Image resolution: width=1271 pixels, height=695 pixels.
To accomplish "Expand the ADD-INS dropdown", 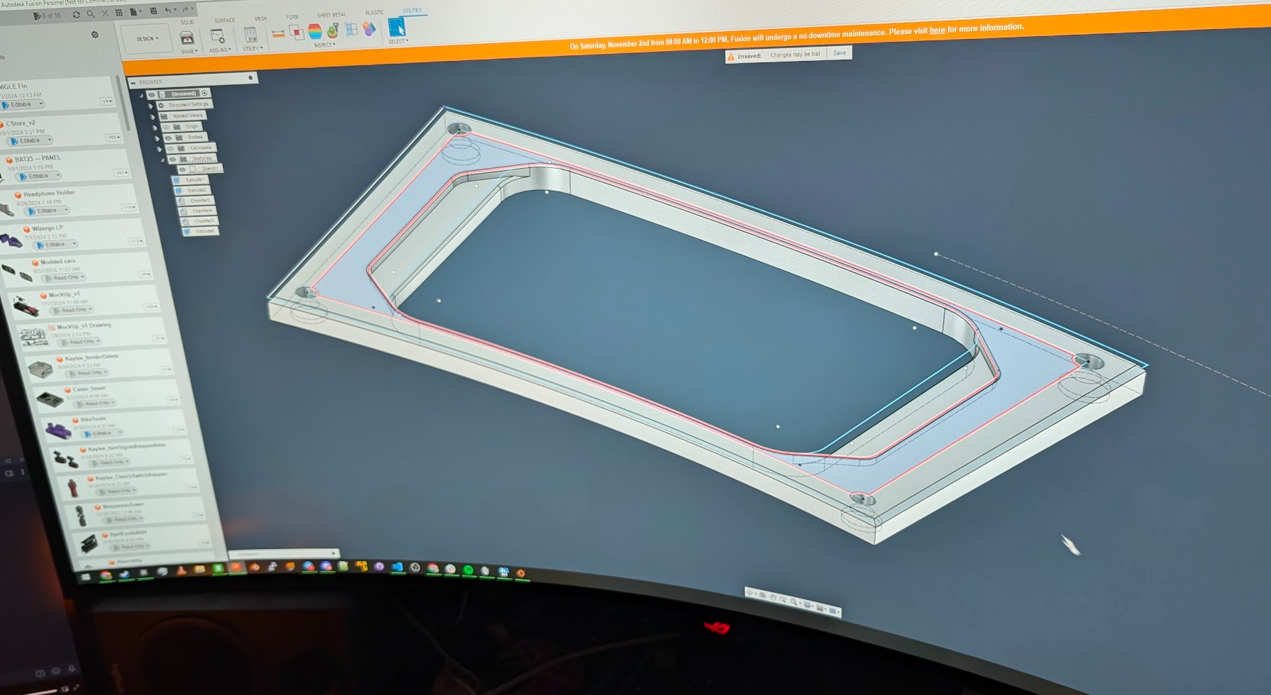I will point(220,50).
